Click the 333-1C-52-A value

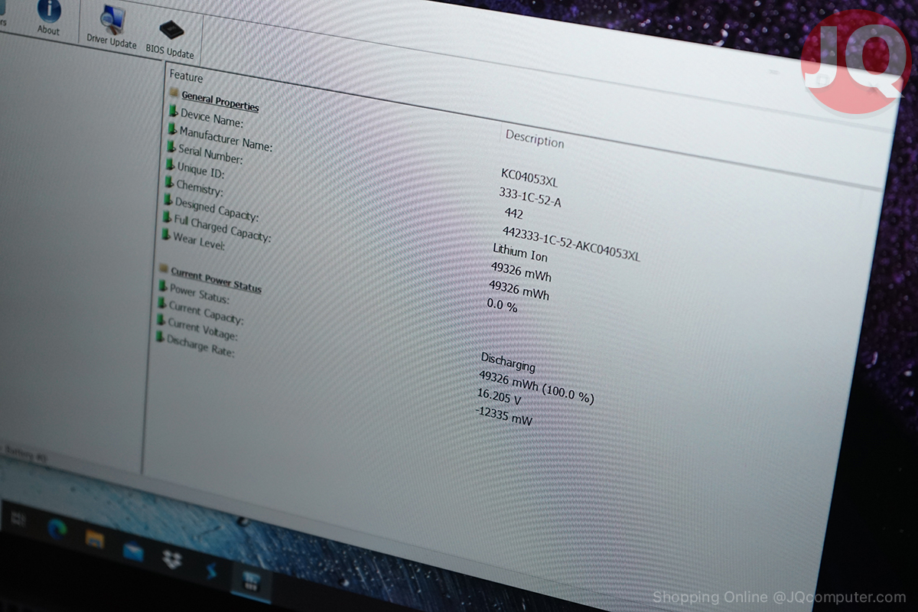click(x=530, y=197)
